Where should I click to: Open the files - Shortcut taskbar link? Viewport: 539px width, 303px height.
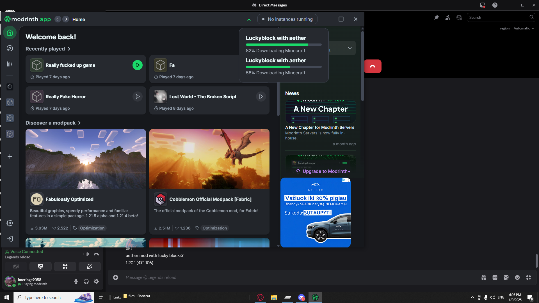coord(137,296)
